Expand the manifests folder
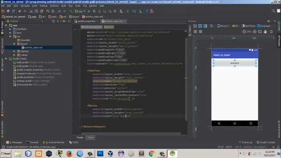The height and width of the screenshot is (158, 281). tap(10, 29)
